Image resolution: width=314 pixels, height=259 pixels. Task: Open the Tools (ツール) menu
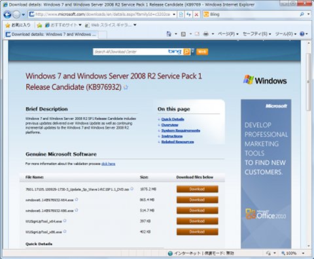click(x=286, y=34)
